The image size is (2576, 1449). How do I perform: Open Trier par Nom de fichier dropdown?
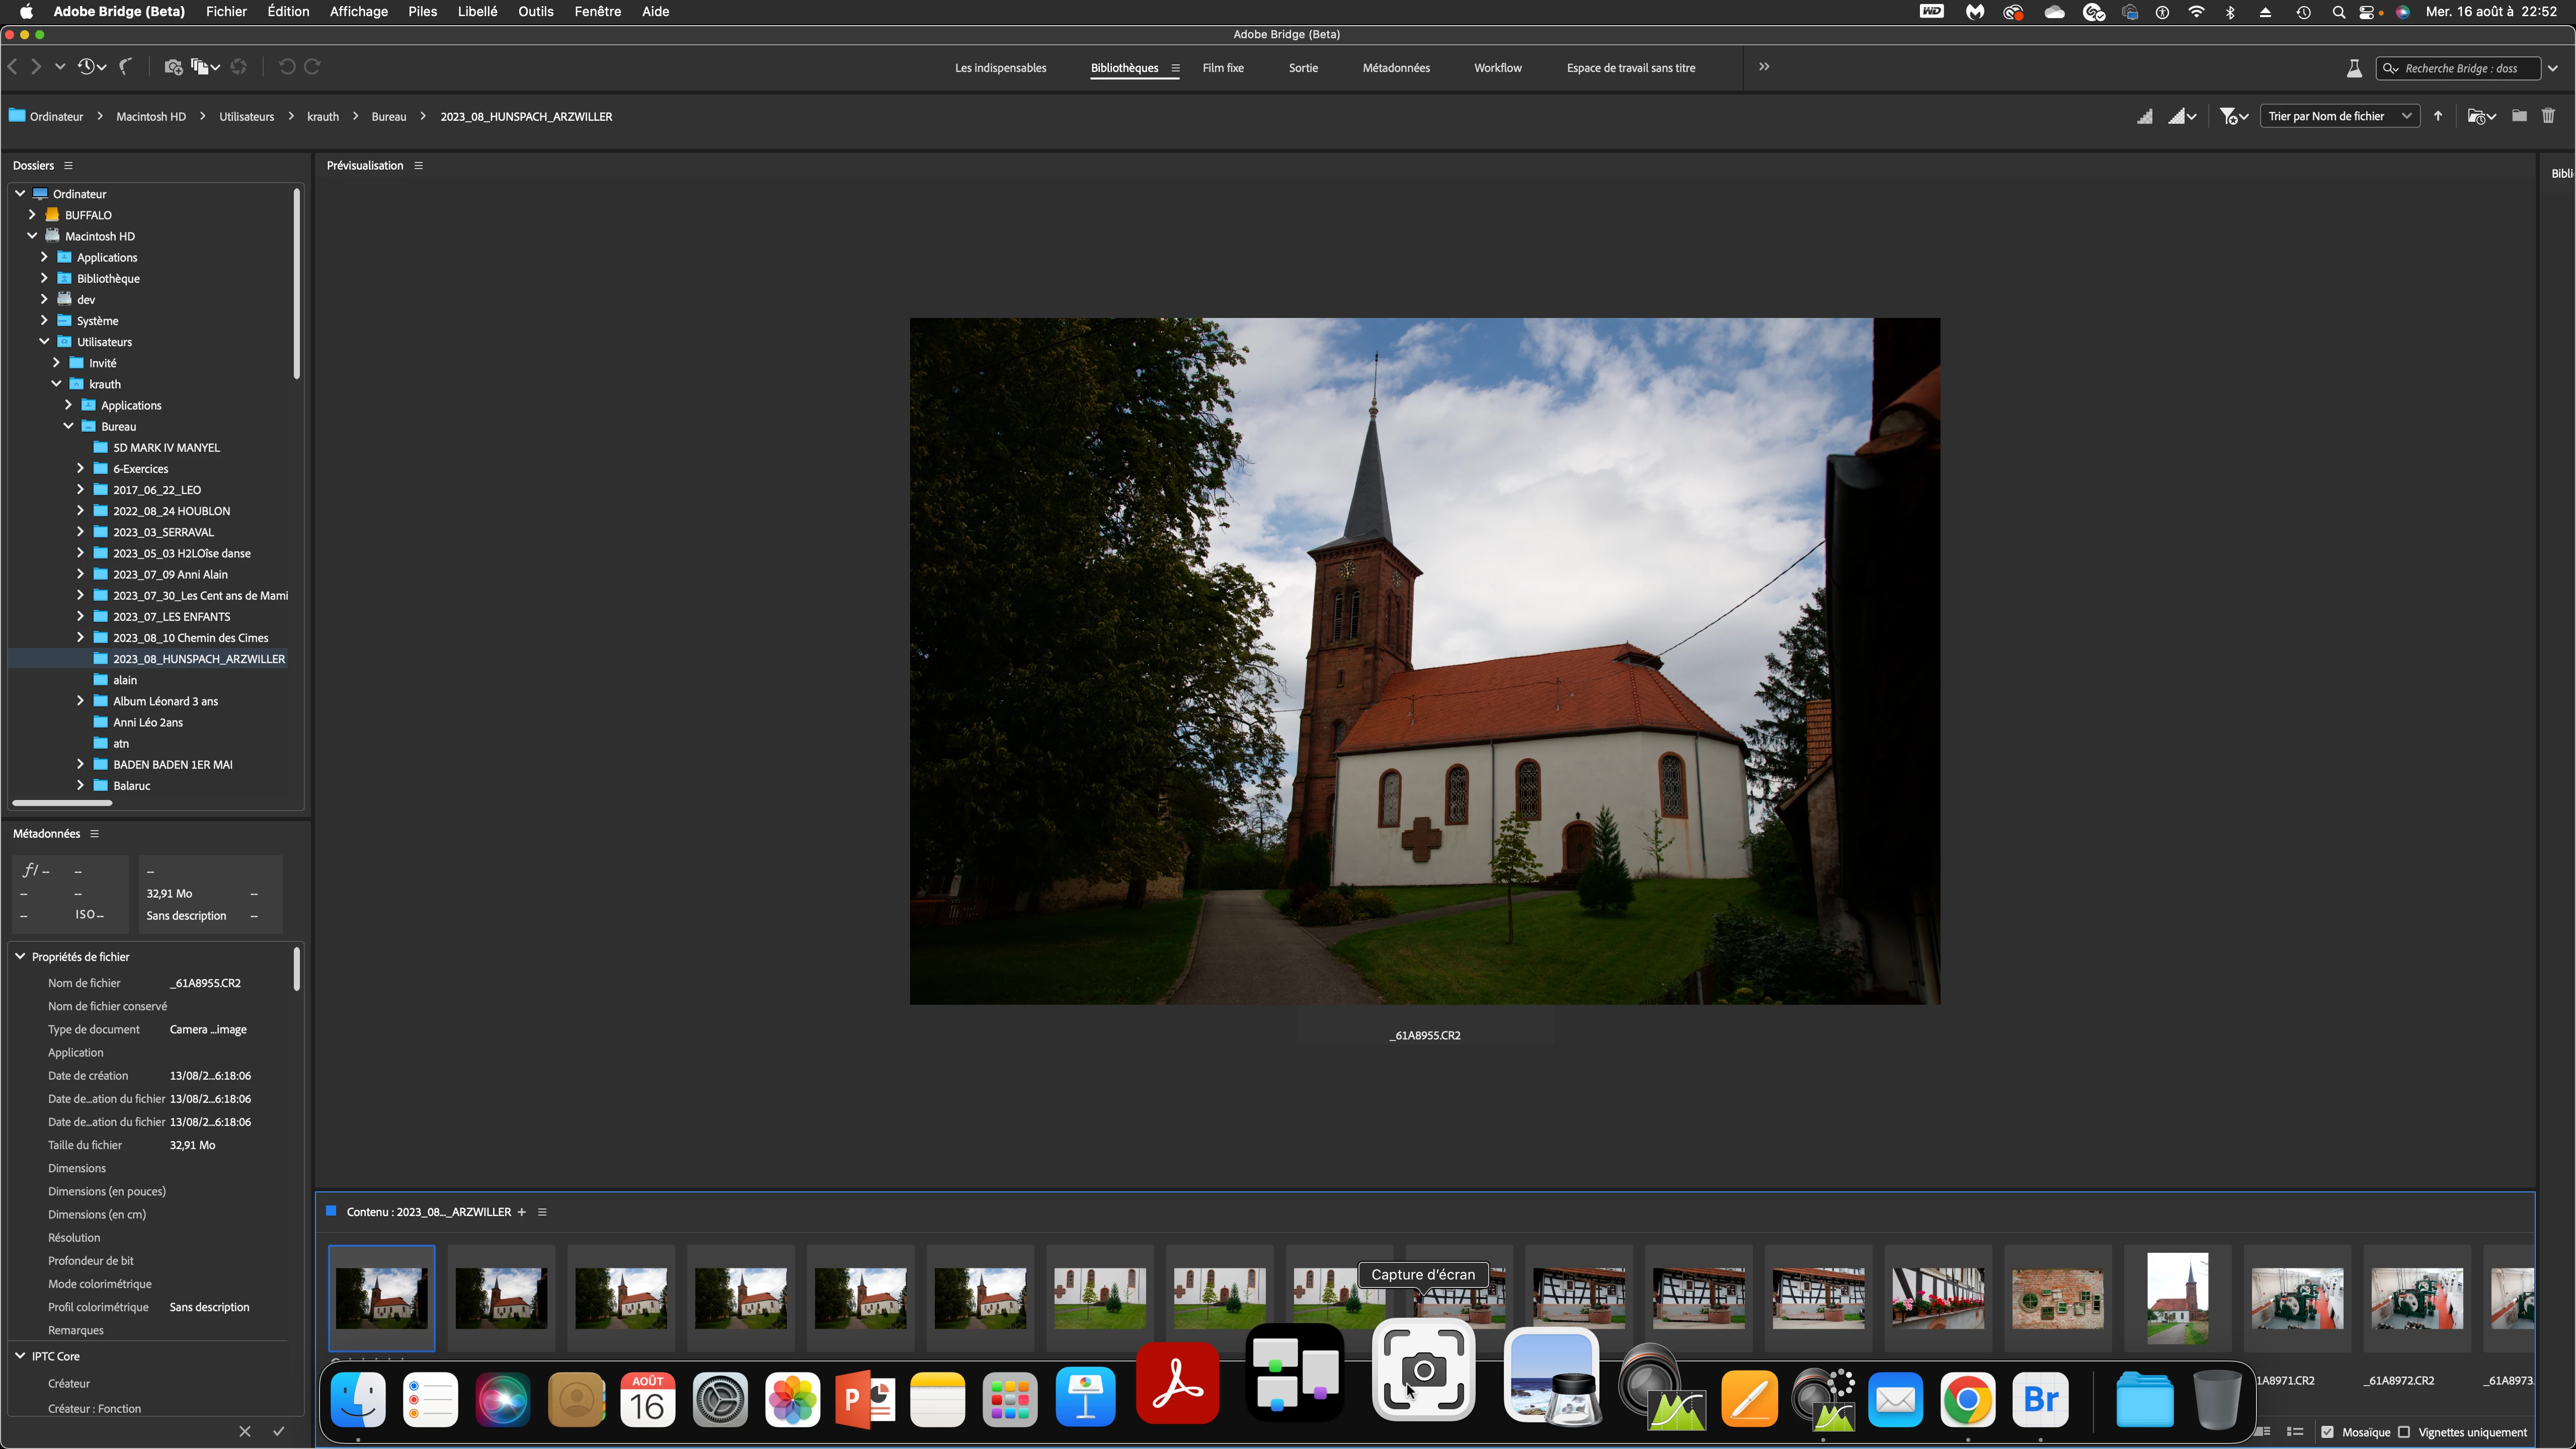pos(2339,116)
